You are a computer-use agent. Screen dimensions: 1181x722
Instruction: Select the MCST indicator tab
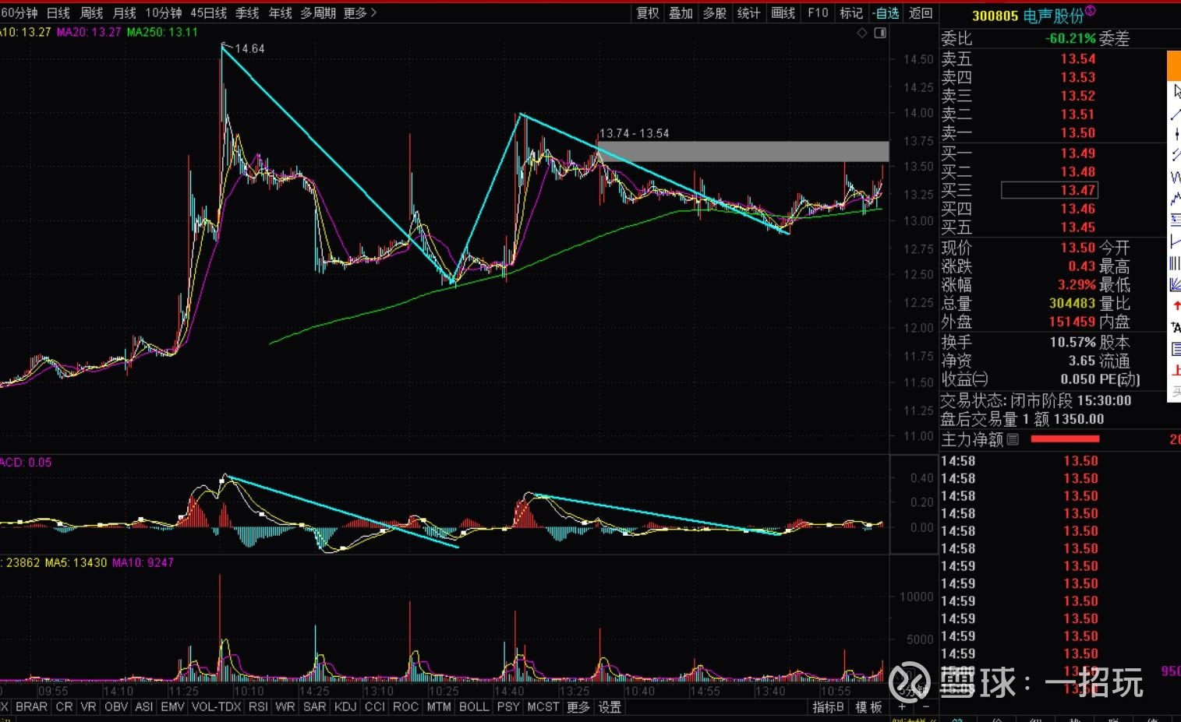[543, 707]
